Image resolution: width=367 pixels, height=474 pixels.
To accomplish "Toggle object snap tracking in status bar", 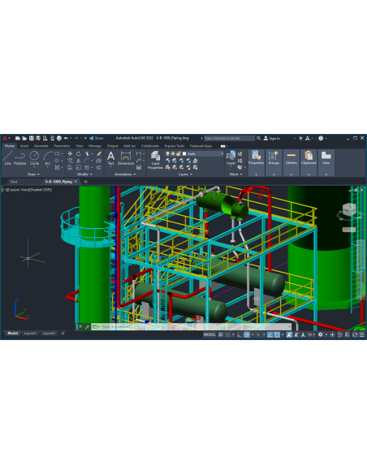I will (270, 334).
